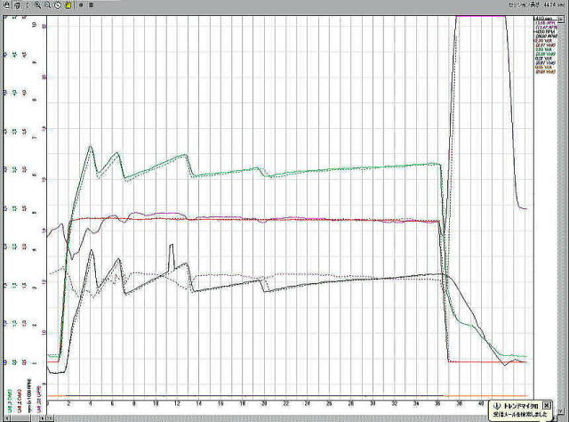Viewport: 569px width, 422px height.
Task: Click the pause/stop toolbar icon
Action: 91,5
